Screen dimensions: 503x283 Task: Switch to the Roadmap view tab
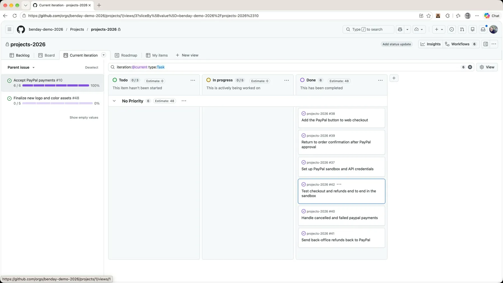click(x=126, y=55)
